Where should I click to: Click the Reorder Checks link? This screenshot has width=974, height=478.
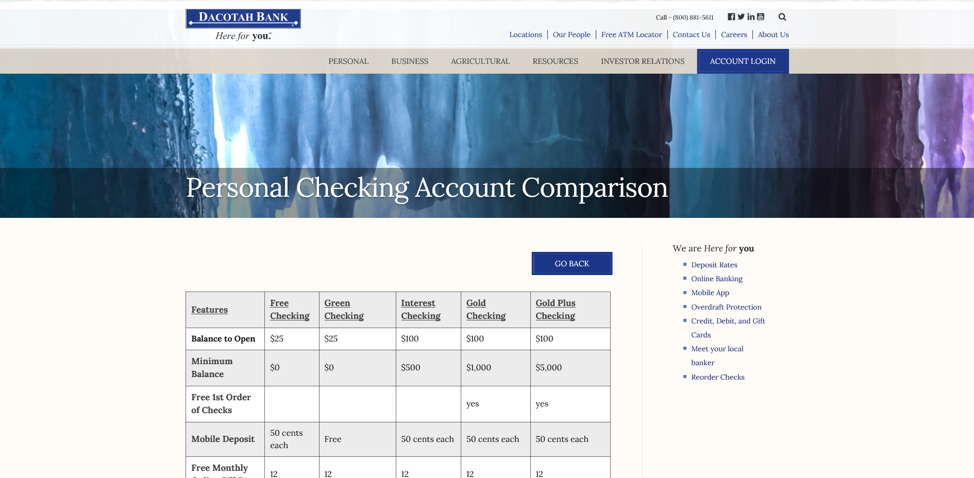(x=718, y=377)
